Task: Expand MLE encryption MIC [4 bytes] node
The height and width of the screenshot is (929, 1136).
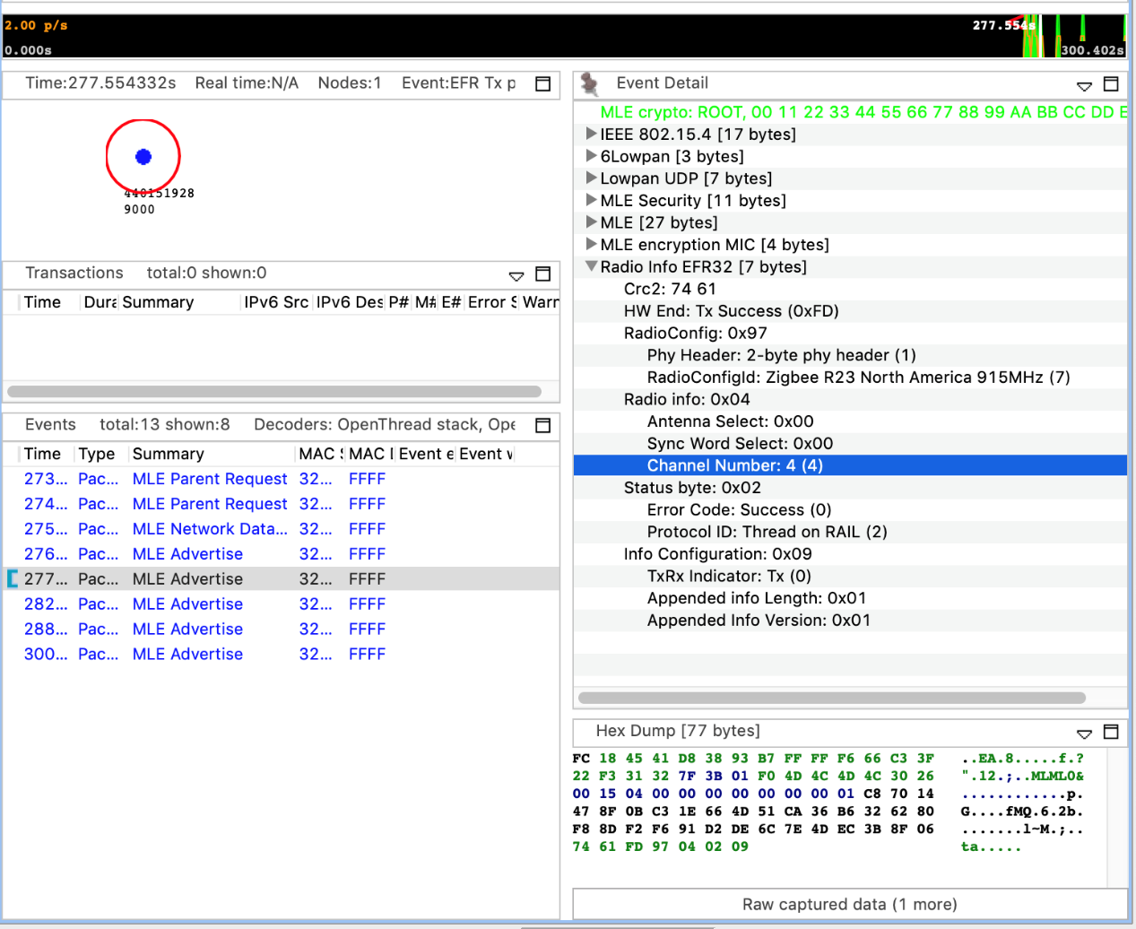Action: tap(591, 244)
